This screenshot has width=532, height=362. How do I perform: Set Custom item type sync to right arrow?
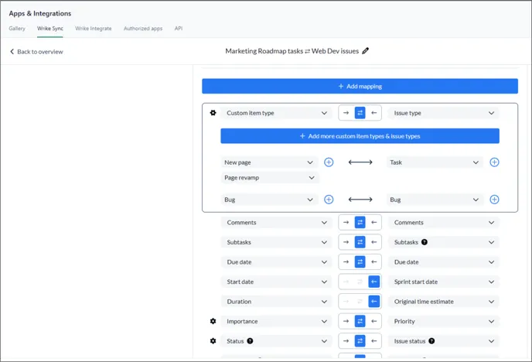[x=346, y=113]
